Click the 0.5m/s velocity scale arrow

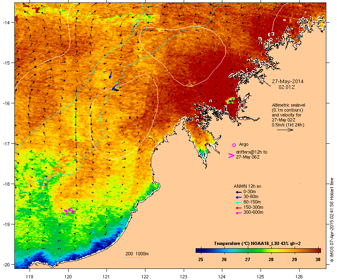point(285,130)
